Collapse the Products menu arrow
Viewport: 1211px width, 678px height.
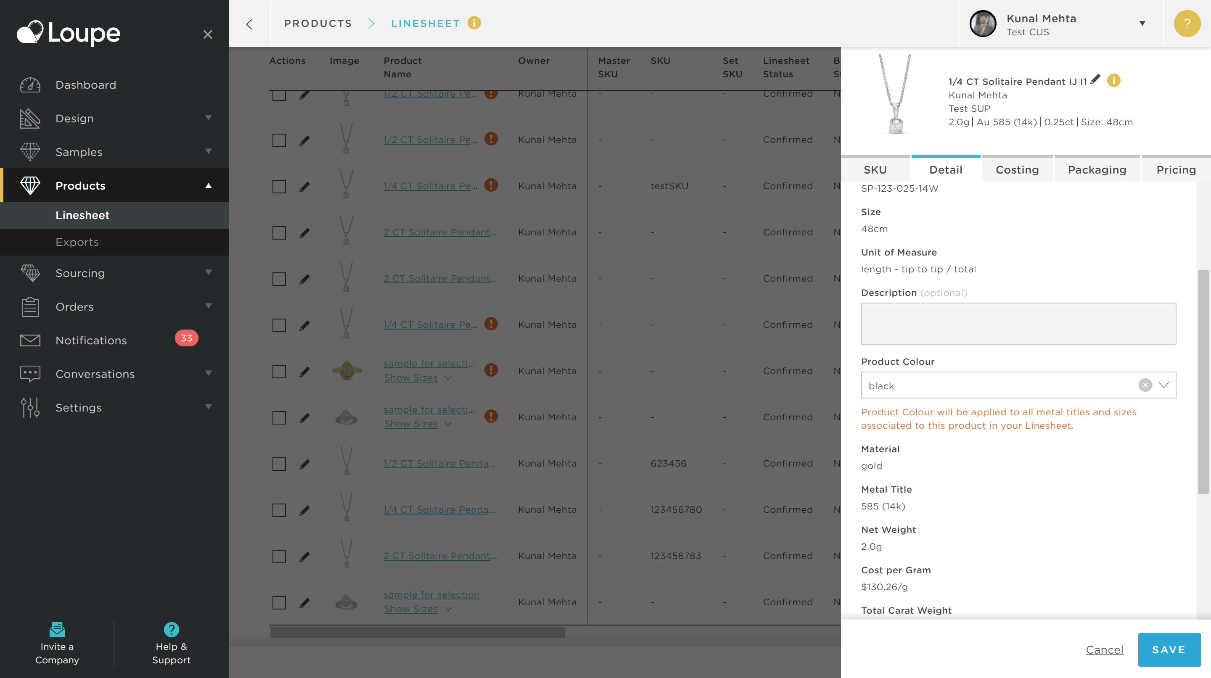coord(208,186)
